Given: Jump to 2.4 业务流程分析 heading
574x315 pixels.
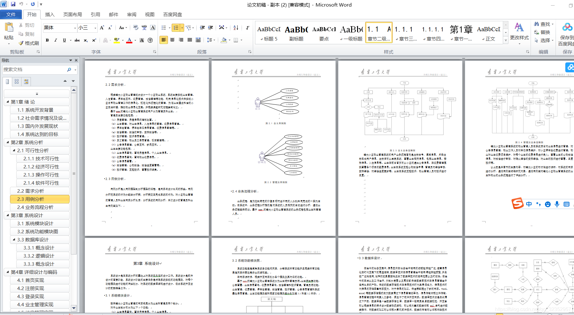Looking at the screenshot, I should 40,207.
